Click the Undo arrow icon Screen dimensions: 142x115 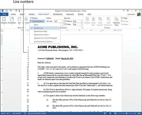pos(11,11)
